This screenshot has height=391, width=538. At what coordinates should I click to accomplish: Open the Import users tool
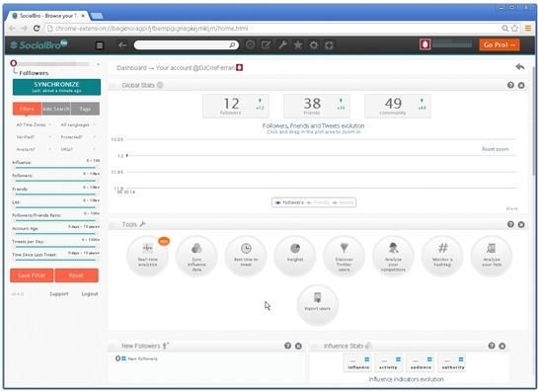318,304
